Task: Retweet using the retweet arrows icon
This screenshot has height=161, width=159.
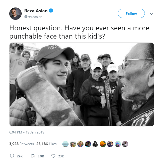Action: coord(33,156)
